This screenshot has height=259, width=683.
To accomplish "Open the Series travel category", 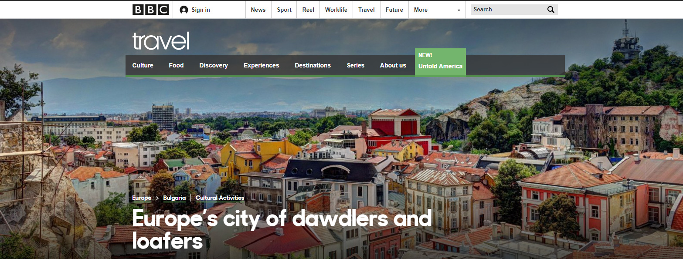I will click(x=355, y=65).
